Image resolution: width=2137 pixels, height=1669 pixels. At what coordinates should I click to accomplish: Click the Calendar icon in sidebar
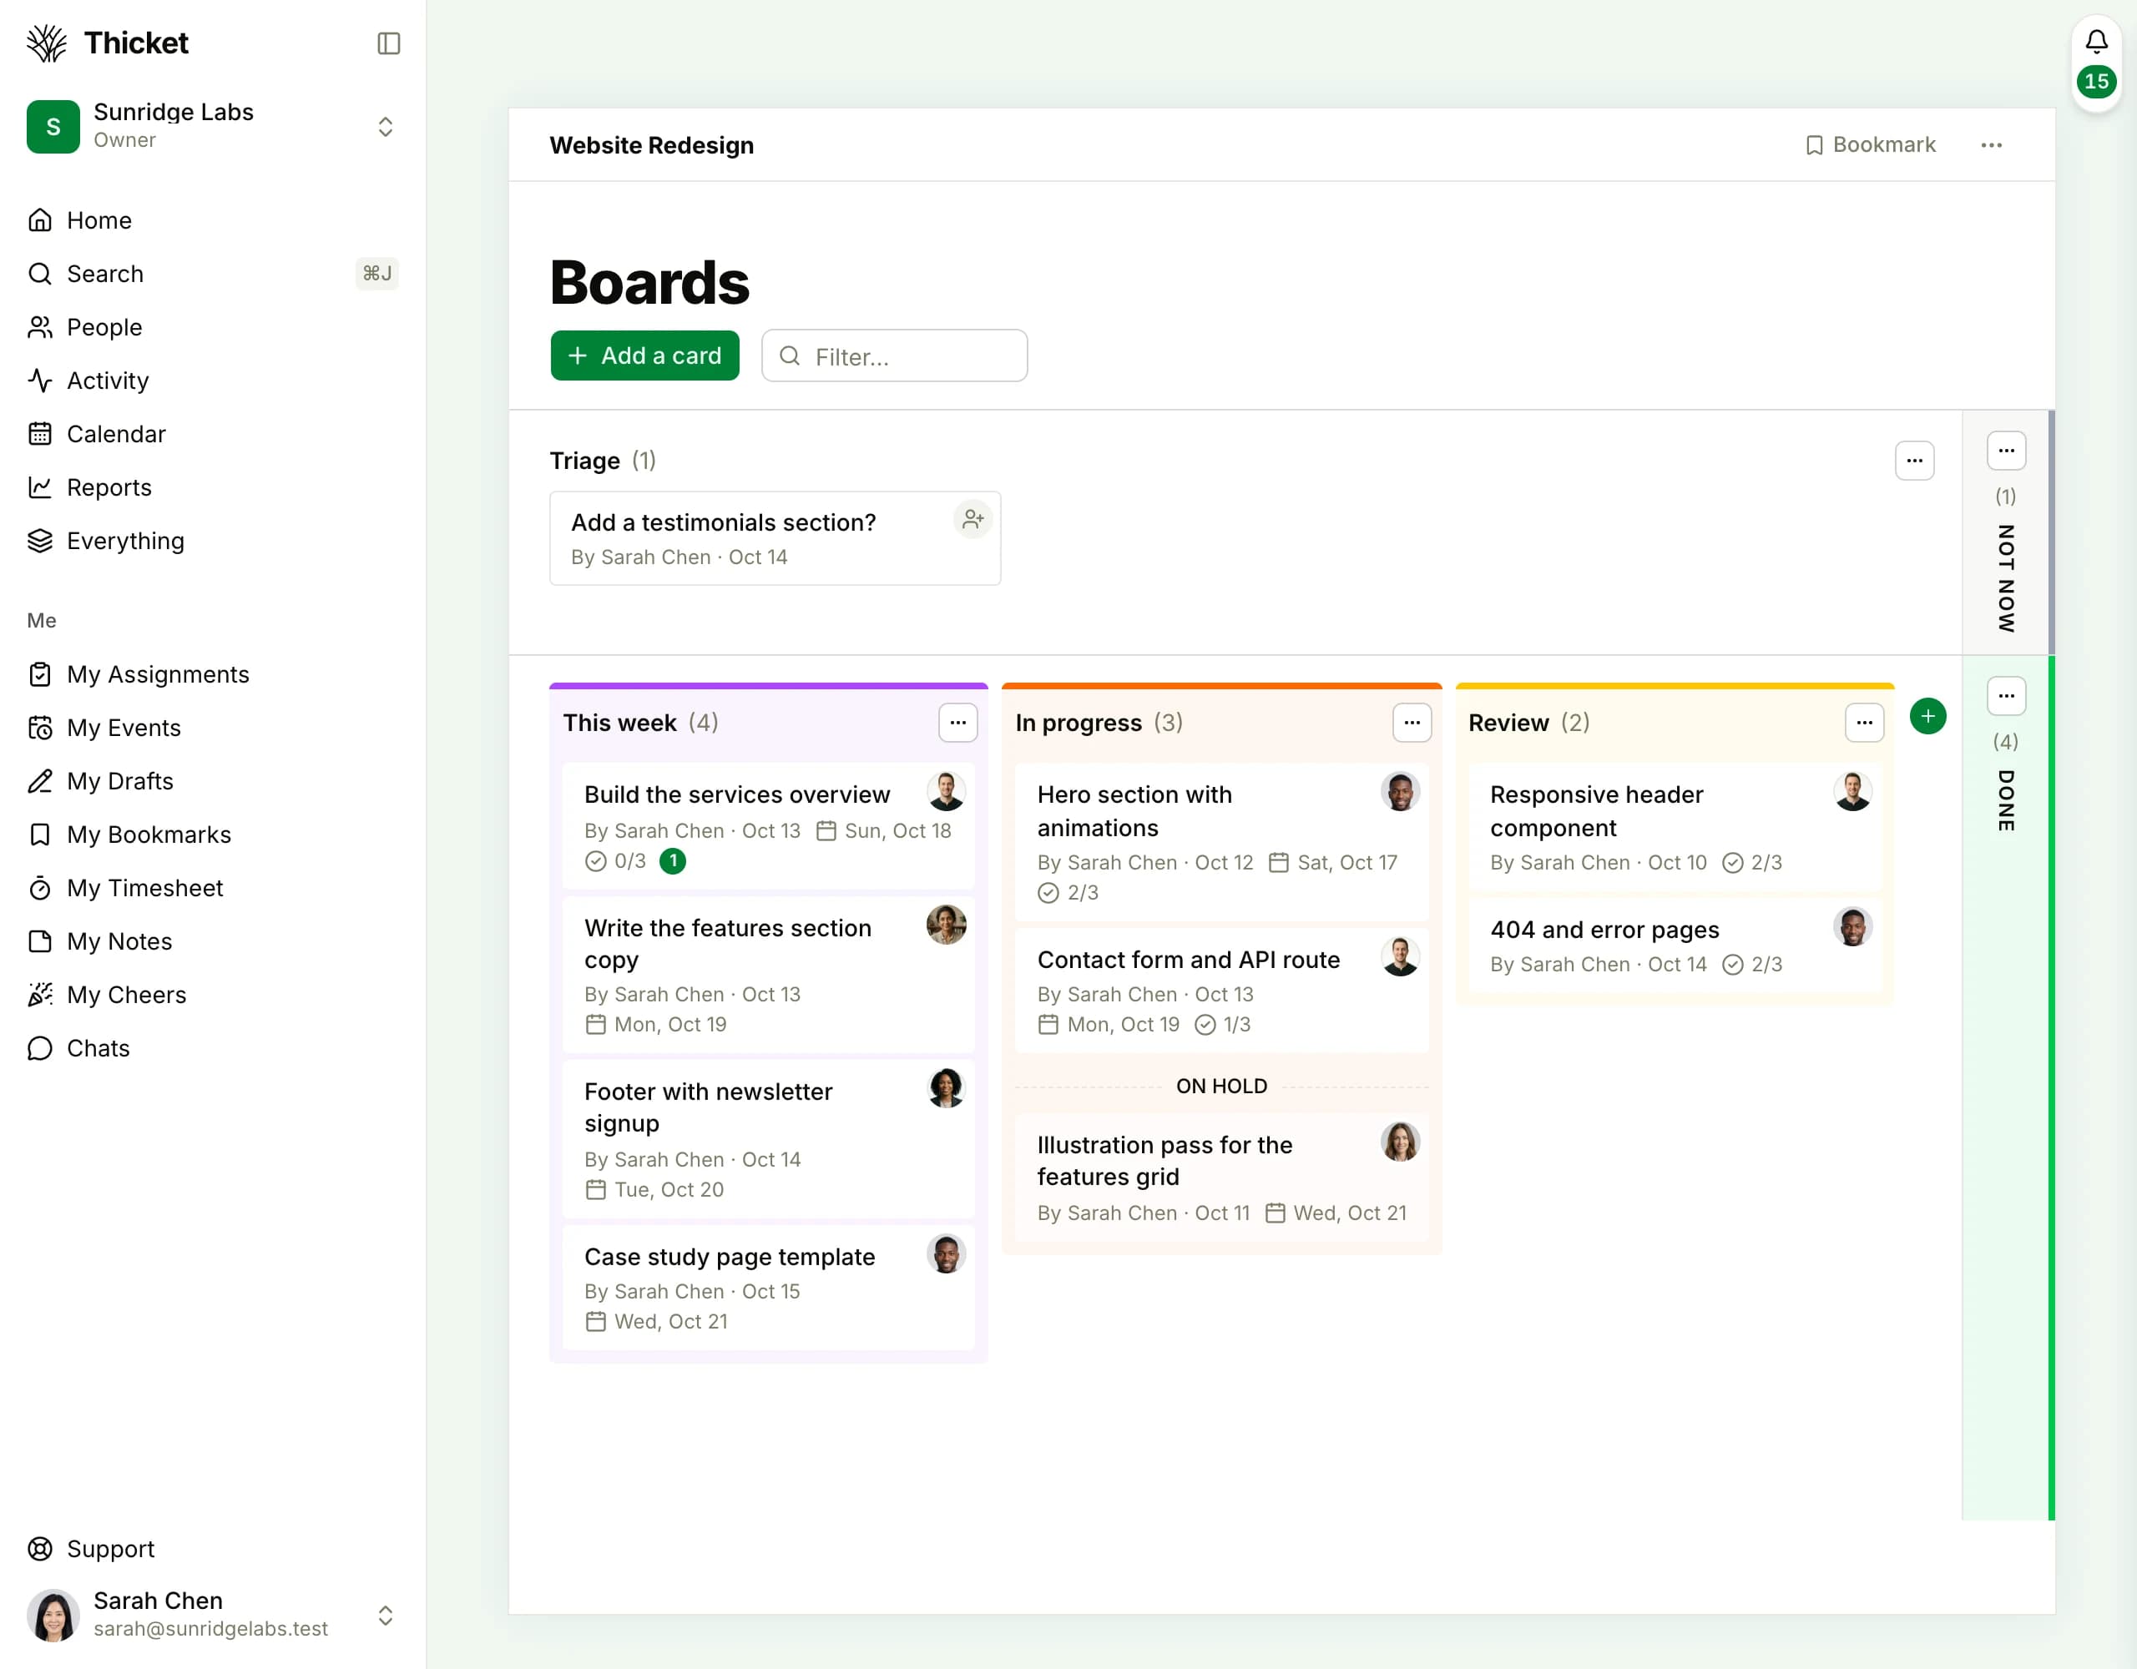click(40, 433)
